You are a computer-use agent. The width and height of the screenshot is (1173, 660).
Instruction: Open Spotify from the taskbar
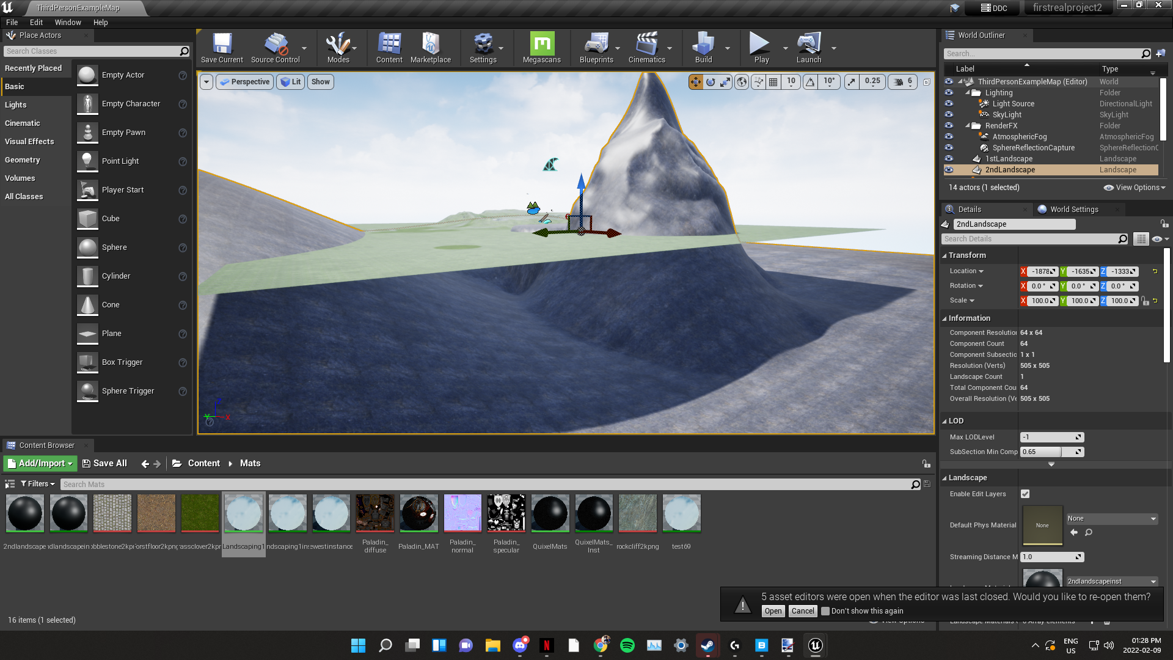[x=627, y=645]
